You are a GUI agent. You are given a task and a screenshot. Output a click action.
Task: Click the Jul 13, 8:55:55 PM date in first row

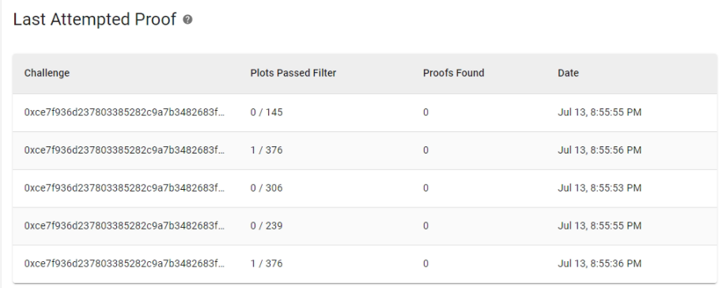click(x=599, y=112)
